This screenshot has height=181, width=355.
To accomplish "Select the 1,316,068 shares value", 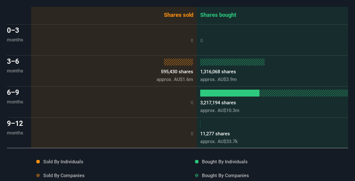I will click(x=218, y=72).
